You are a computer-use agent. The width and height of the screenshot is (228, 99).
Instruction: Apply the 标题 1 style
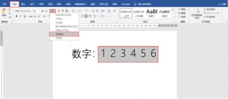click(x=152, y=13)
